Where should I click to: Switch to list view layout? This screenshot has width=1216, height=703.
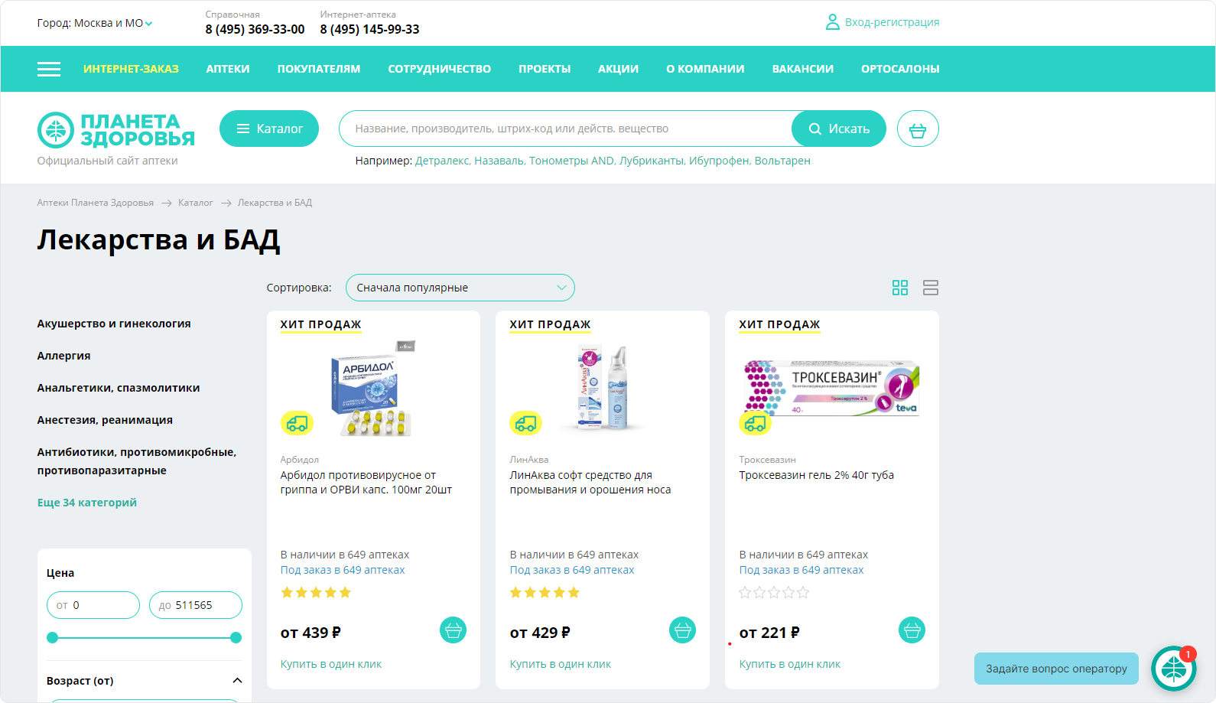[x=931, y=288]
